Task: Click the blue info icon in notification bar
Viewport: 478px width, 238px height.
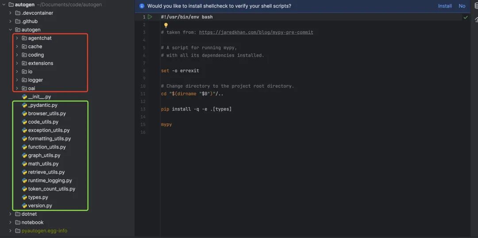Action: tap(142, 6)
